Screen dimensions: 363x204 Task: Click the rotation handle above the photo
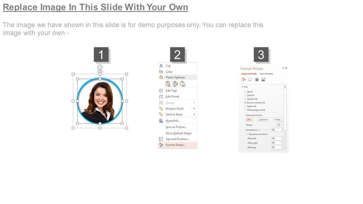point(100,68)
